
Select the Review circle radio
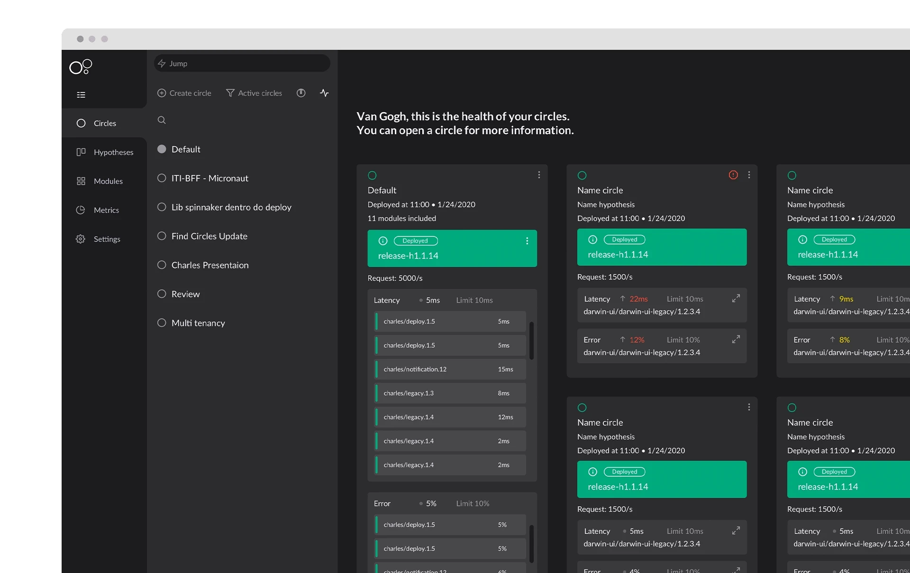pos(162,293)
